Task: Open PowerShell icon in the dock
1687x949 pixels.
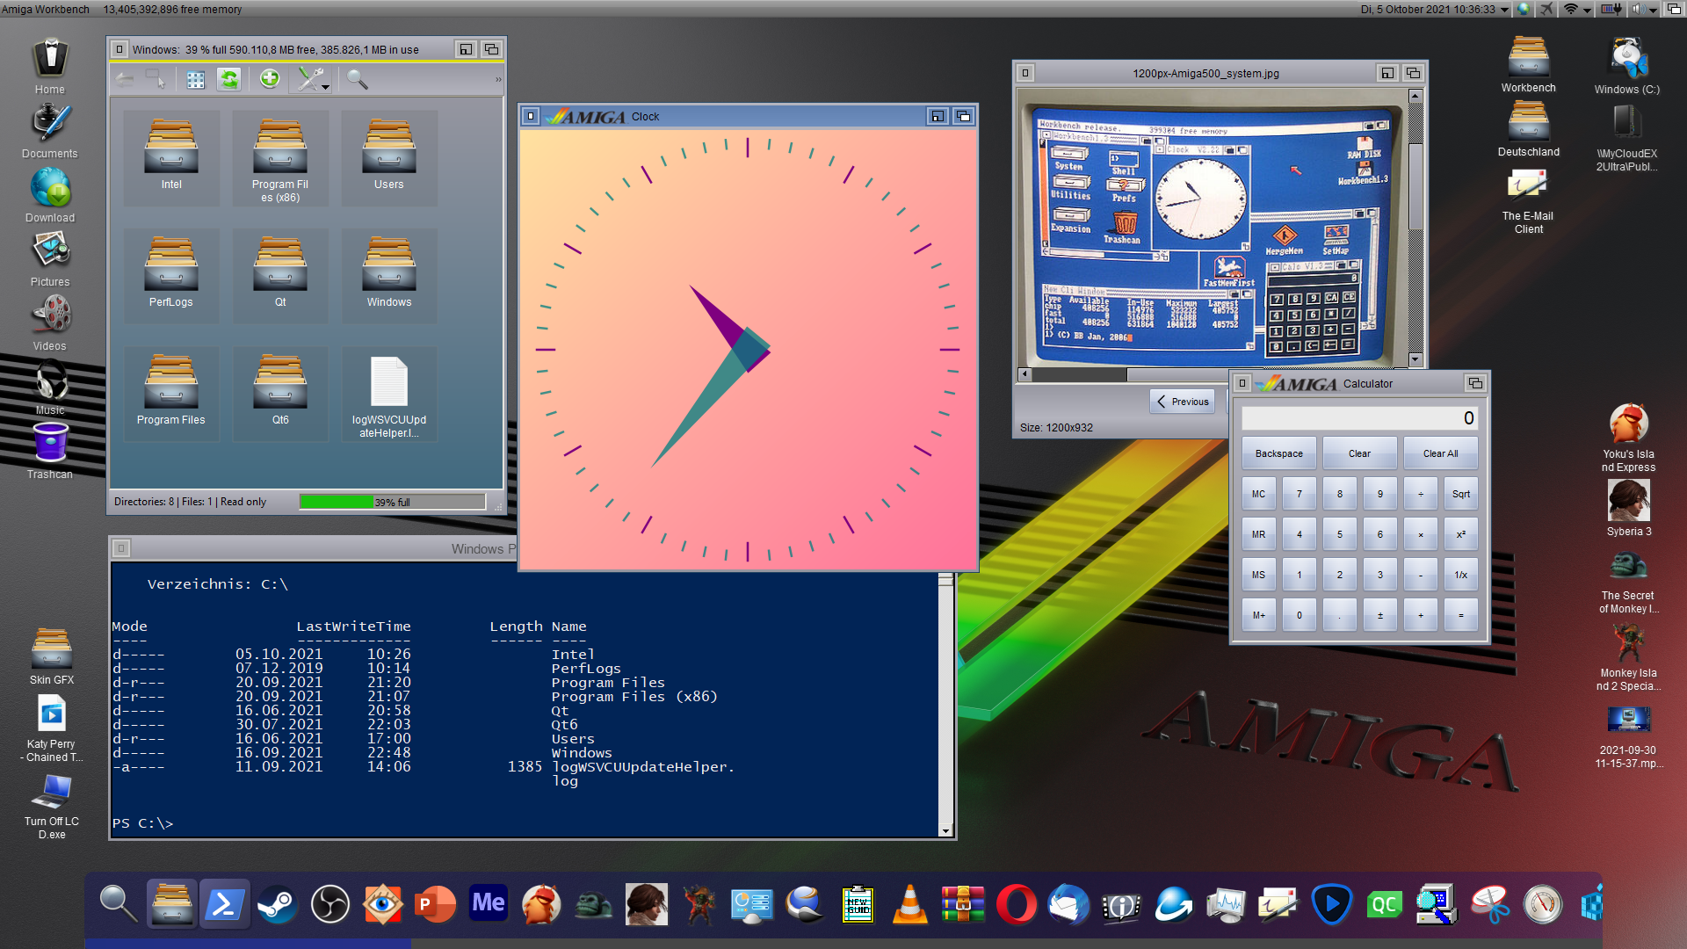Action: click(224, 904)
